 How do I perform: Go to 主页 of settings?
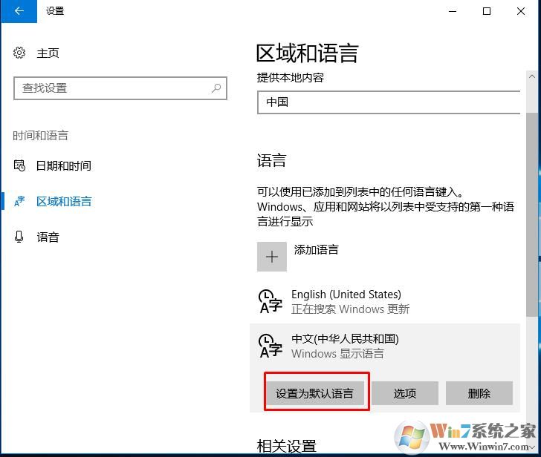[48, 53]
